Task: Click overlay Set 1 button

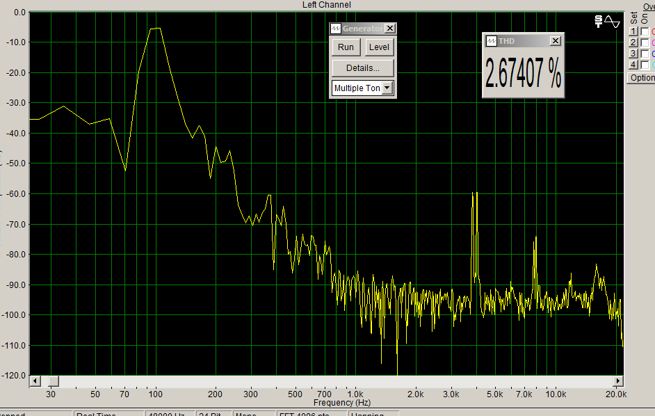Action: (x=633, y=31)
